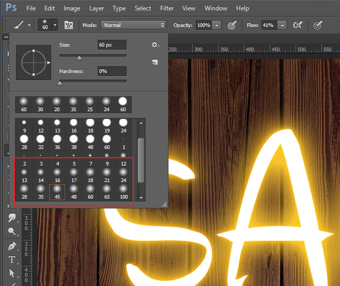Expand the collapsed tools panel arrows
Image resolution: width=340 pixels, height=286 pixels.
(6, 37)
